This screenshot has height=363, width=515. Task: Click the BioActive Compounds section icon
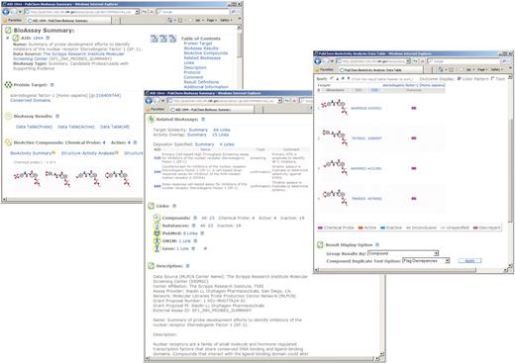click(x=8, y=142)
